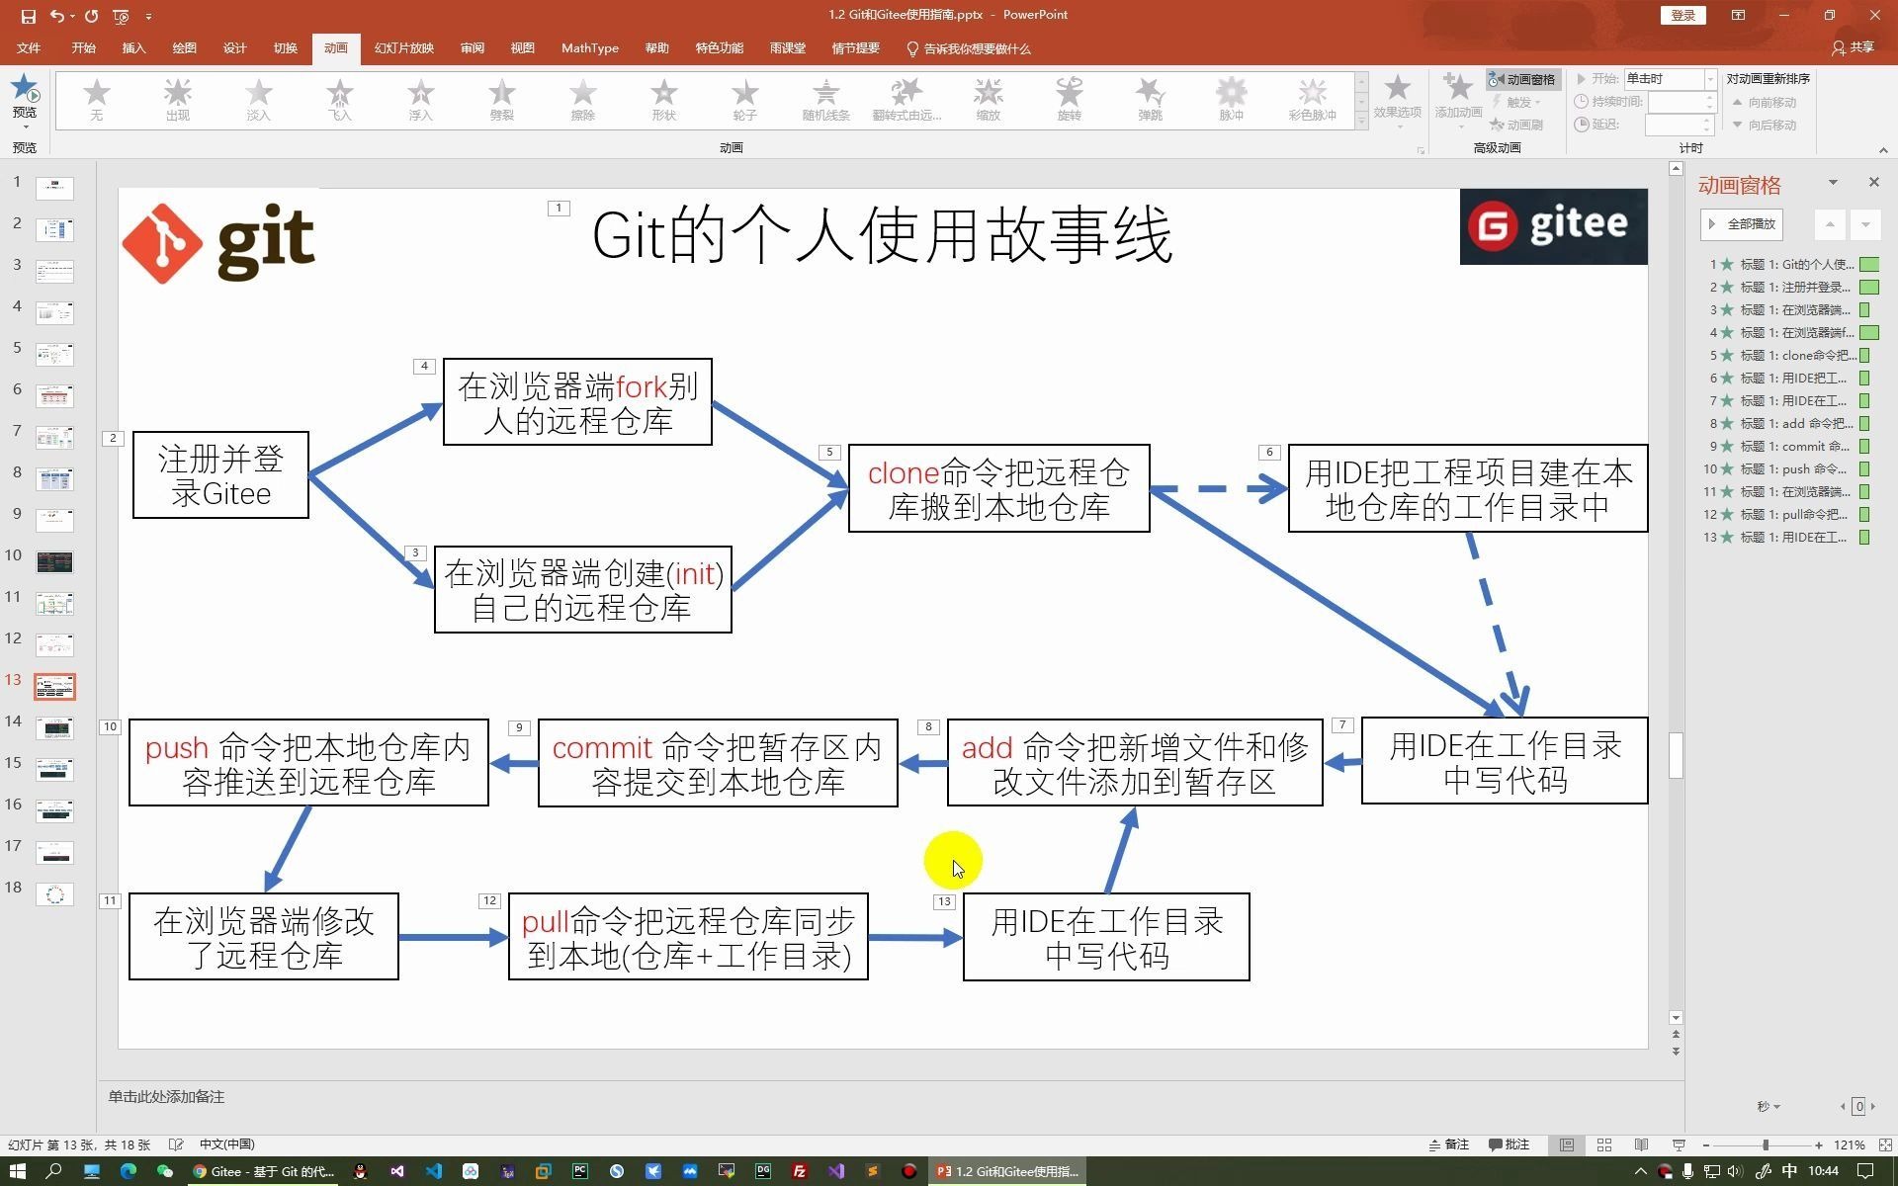Open 添加动画 (Add Animation) gallery

(1457, 102)
